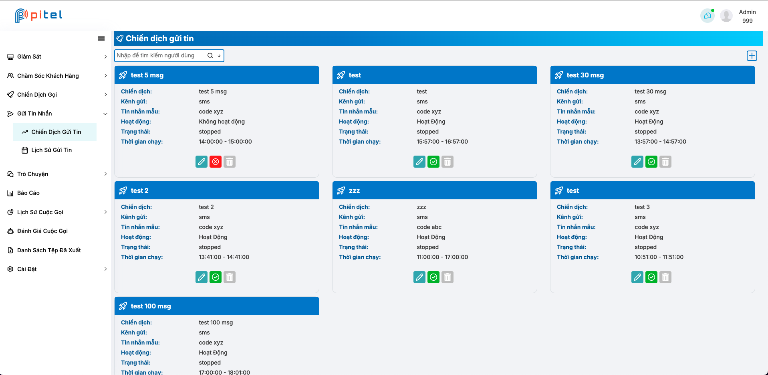The image size is (768, 375).
Task: Delete the campaign running 15:57:00 - 16:57:00
Action: [x=447, y=162]
